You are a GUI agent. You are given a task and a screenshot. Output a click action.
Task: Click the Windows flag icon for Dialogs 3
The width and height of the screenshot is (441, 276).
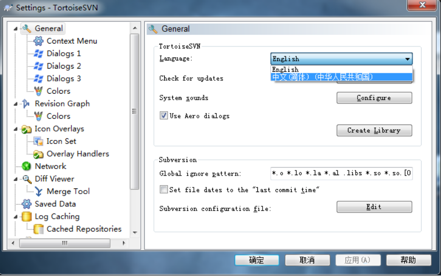(38, 78)
